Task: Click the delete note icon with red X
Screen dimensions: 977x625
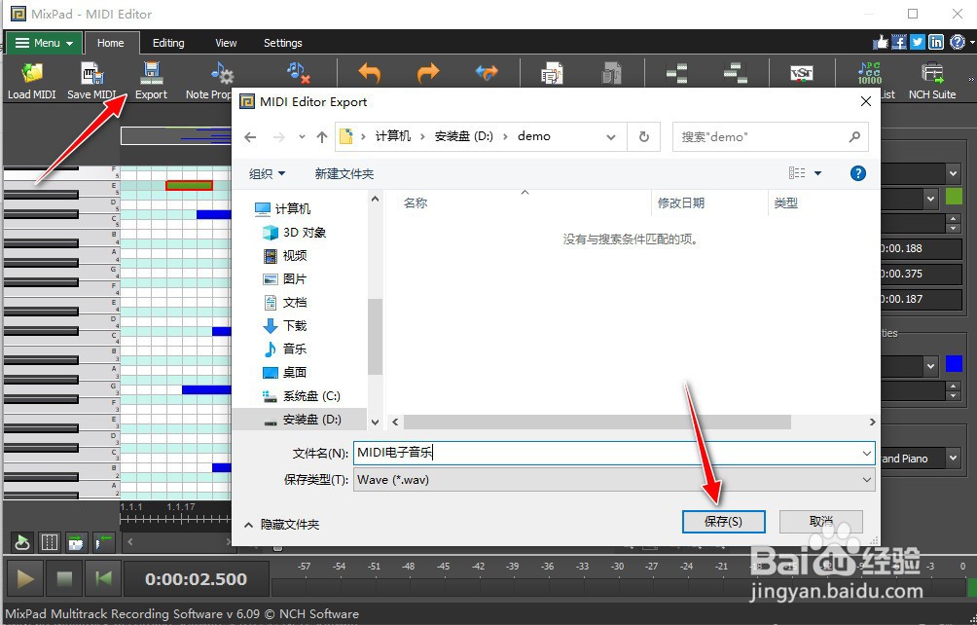Action: pyautogui.click(x=298, y=72)
